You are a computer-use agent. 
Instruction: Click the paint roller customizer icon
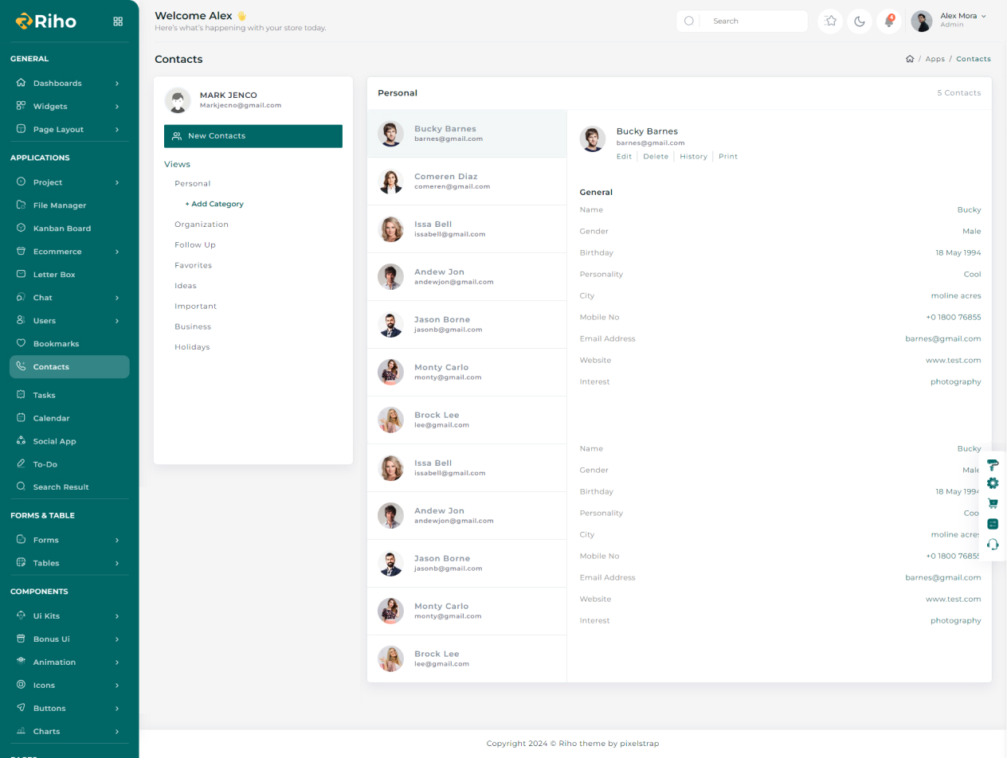point(993,464)
